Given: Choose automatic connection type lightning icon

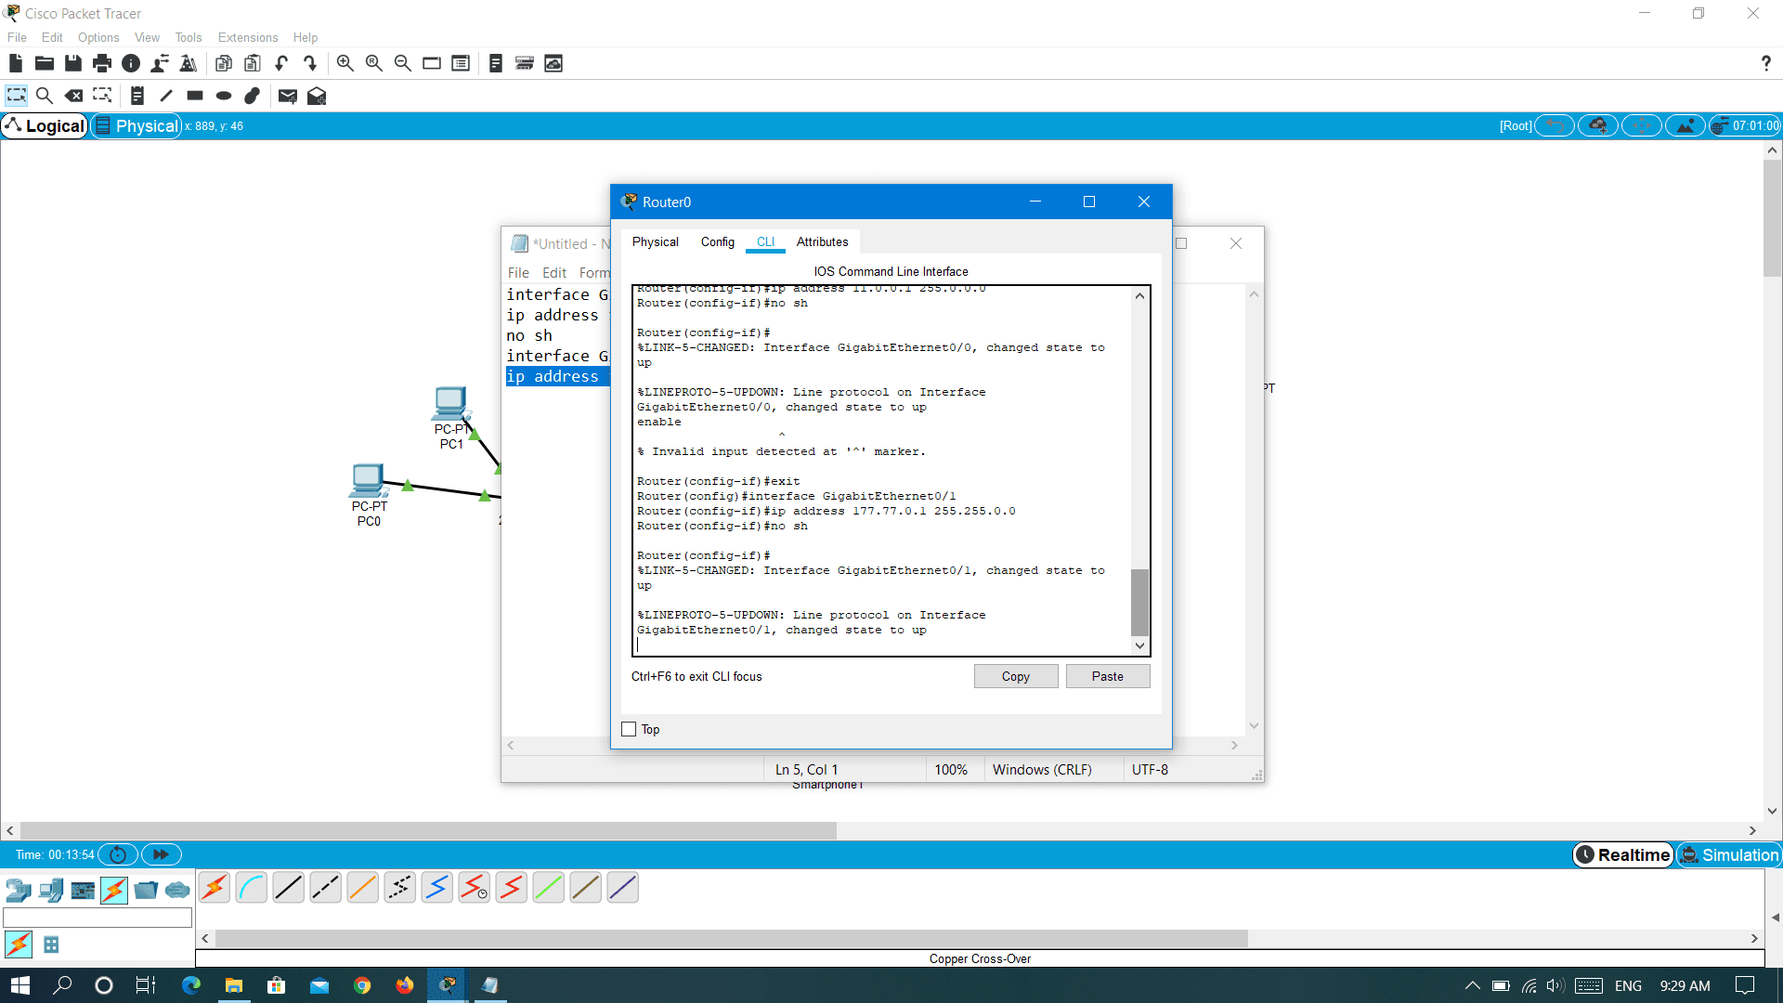Looking at the screenshot, I should click(214, 888).
